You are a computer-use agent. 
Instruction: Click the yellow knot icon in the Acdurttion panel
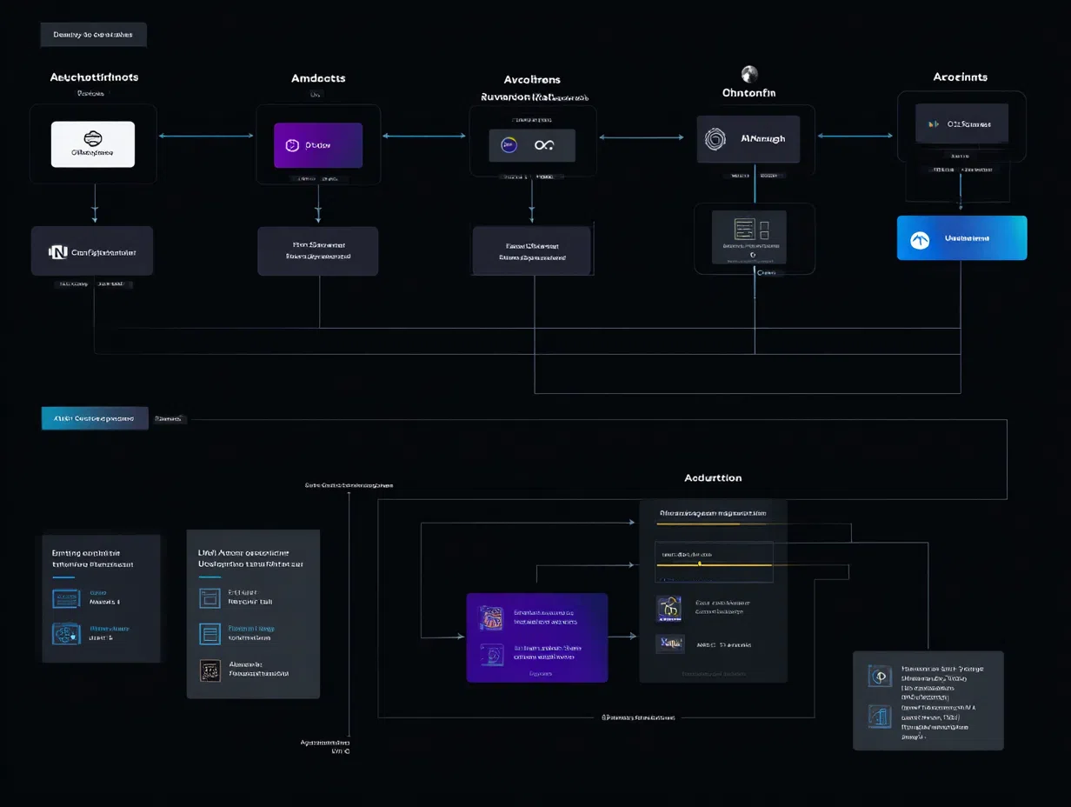(669, 608)
